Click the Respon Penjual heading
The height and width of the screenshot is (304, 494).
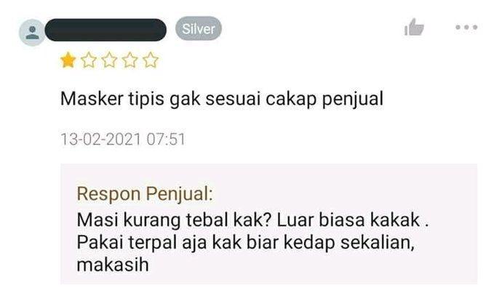pos(145,193)
